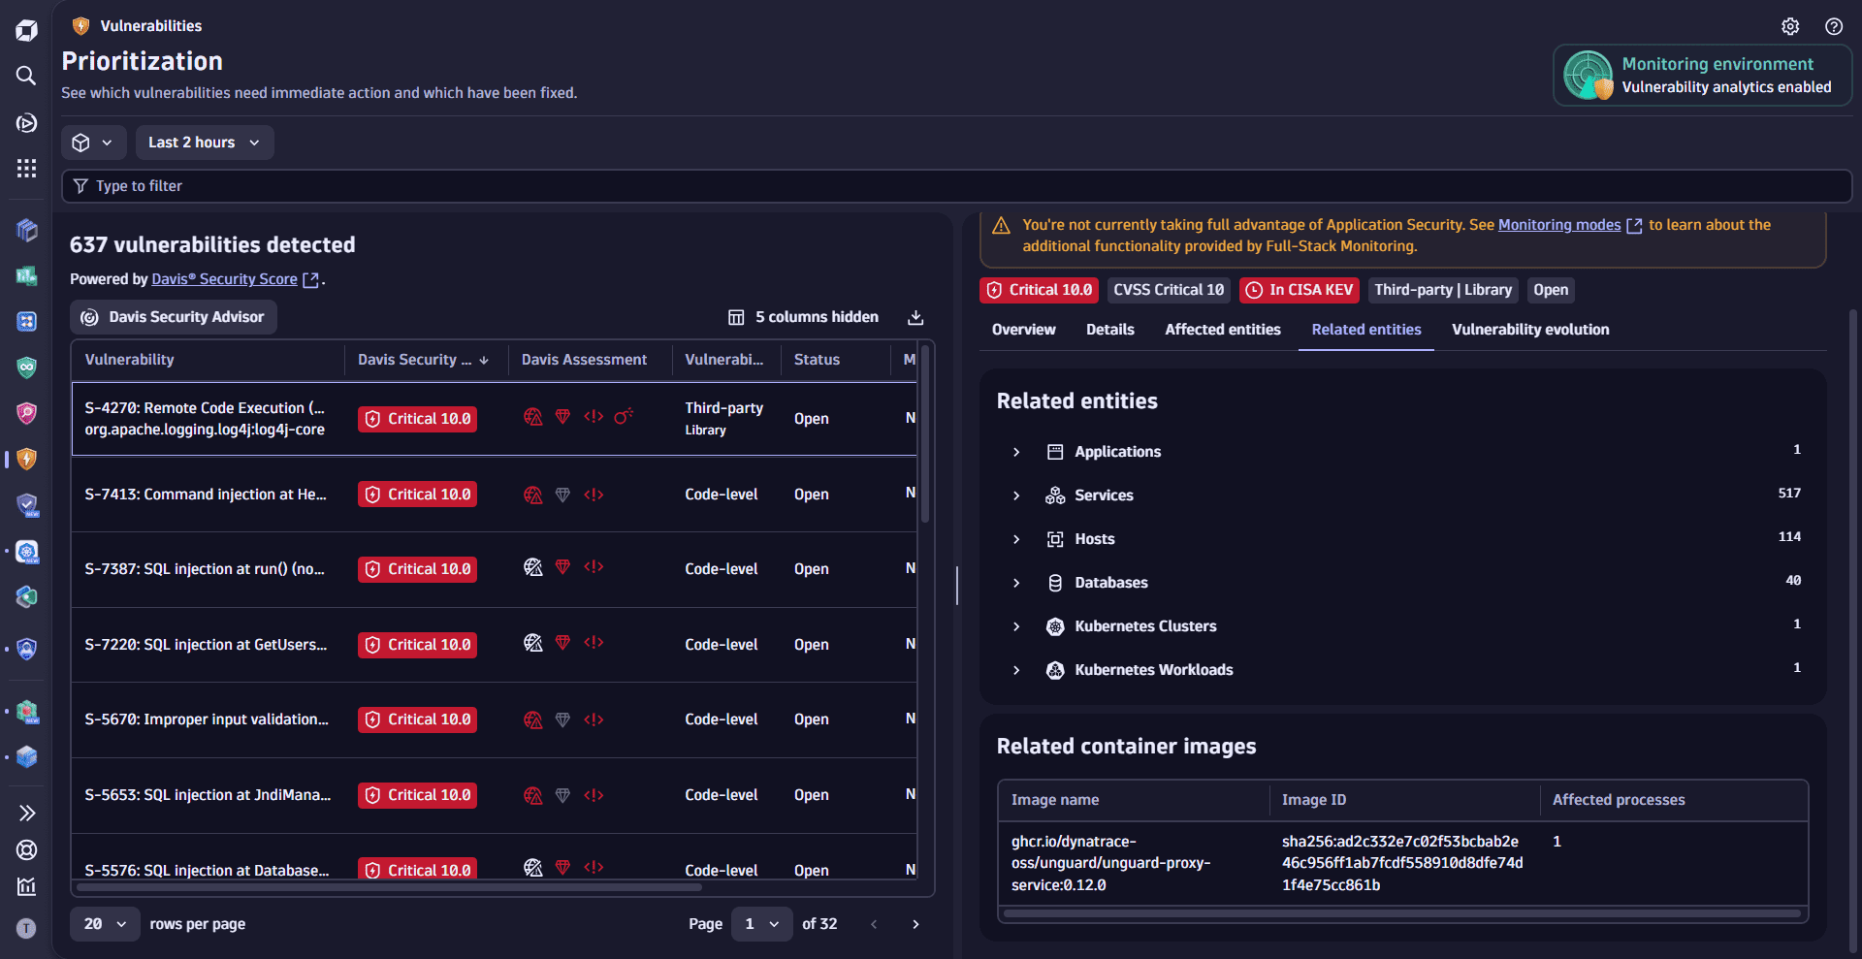Click external link icon beside Davis Security Score

click(311, 280)
